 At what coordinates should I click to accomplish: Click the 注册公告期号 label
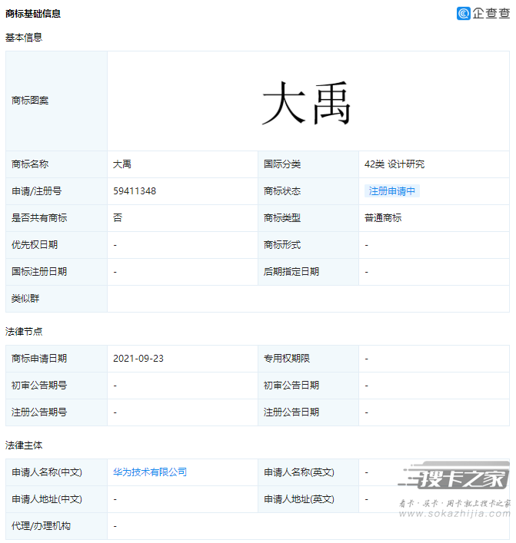(x=39, y=412)
